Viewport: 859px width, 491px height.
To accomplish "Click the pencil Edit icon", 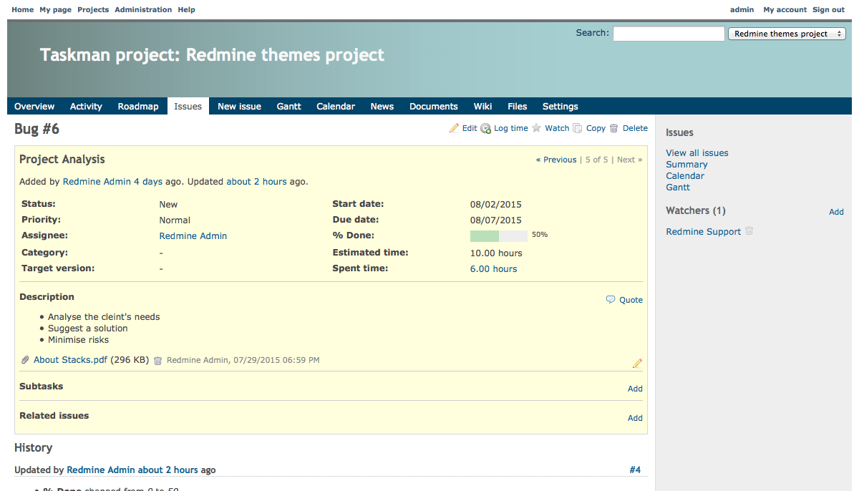I will click(x=454, y=128).
